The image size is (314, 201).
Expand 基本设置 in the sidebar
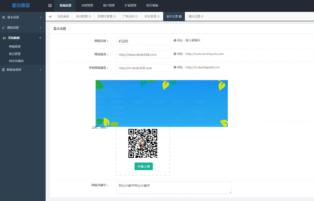coord(23,17)
